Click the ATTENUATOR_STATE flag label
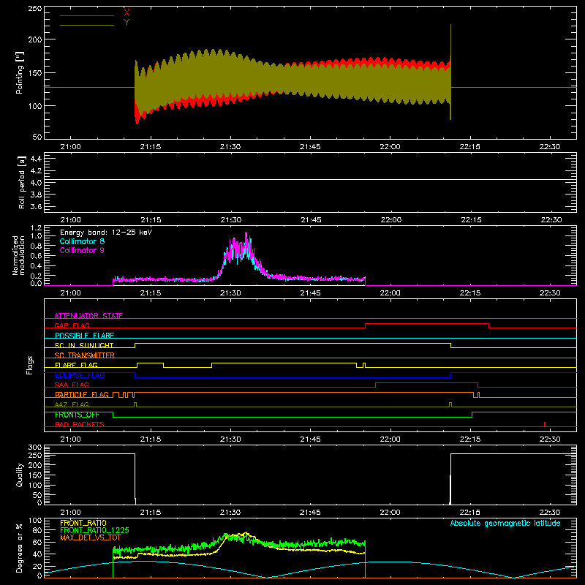585x585 pixels. point(88,316)
